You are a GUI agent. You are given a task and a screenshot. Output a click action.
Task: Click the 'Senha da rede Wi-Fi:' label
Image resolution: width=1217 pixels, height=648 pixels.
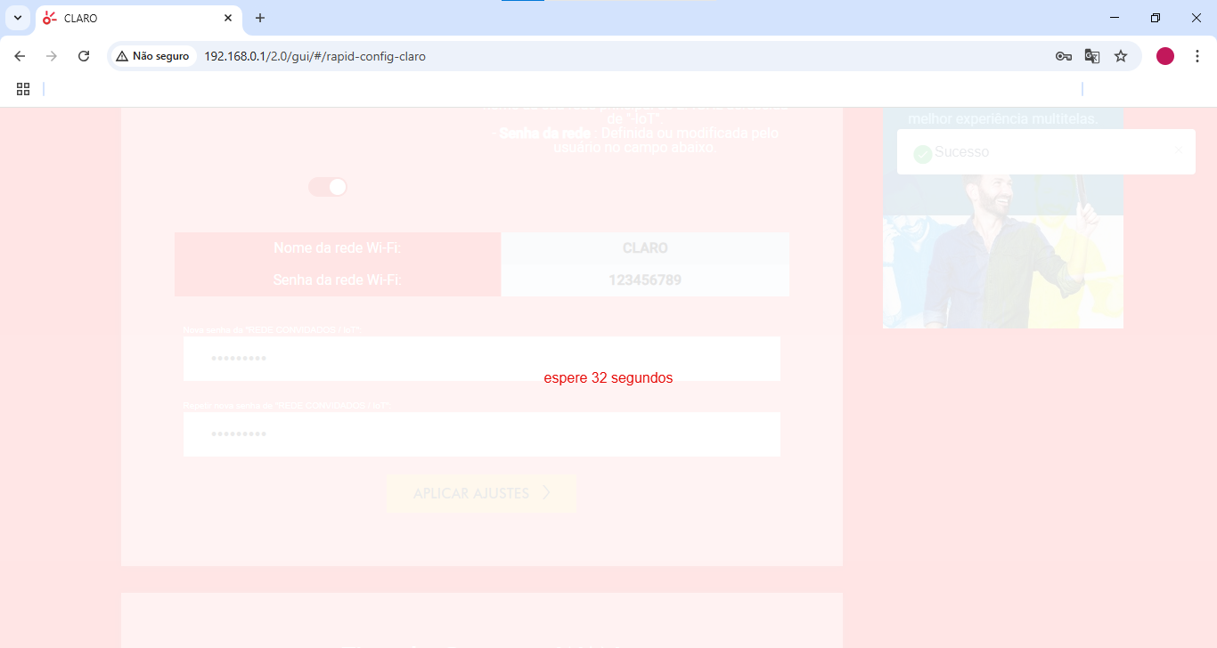337,280
